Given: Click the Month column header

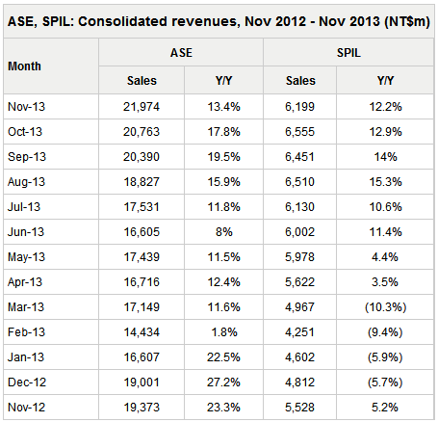Looking at the screenshot, I should [25, 66].
